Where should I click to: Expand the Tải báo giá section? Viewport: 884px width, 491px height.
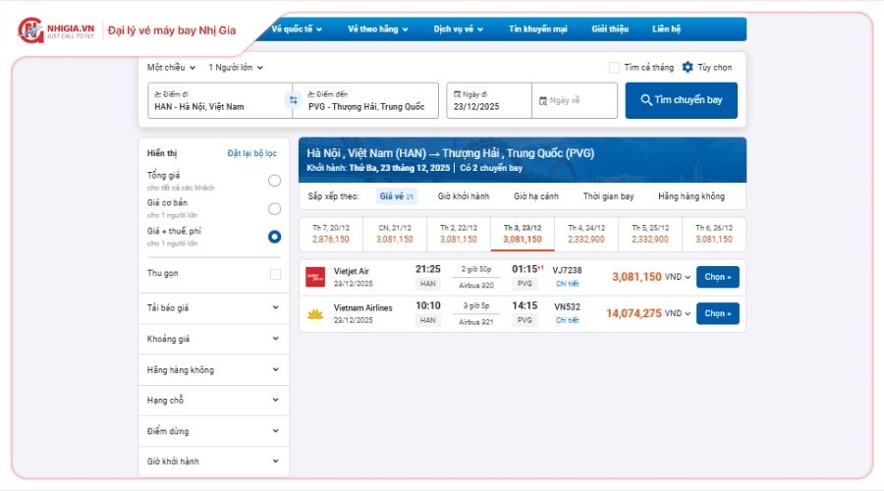click(214, 307)
